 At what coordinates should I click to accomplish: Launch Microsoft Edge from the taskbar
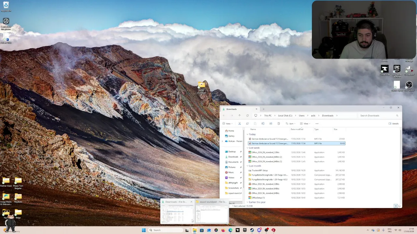tap(230, 230)
